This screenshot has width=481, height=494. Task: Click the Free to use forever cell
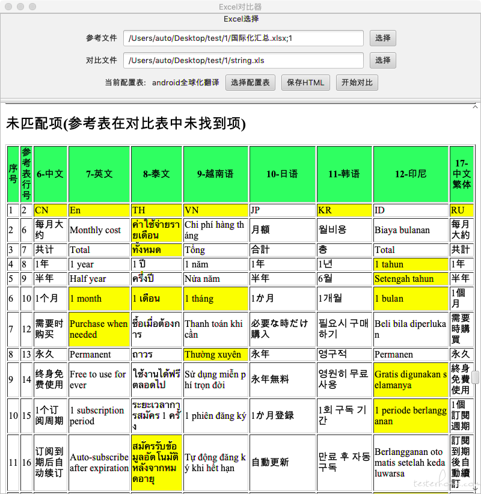[x=99, y=380]
